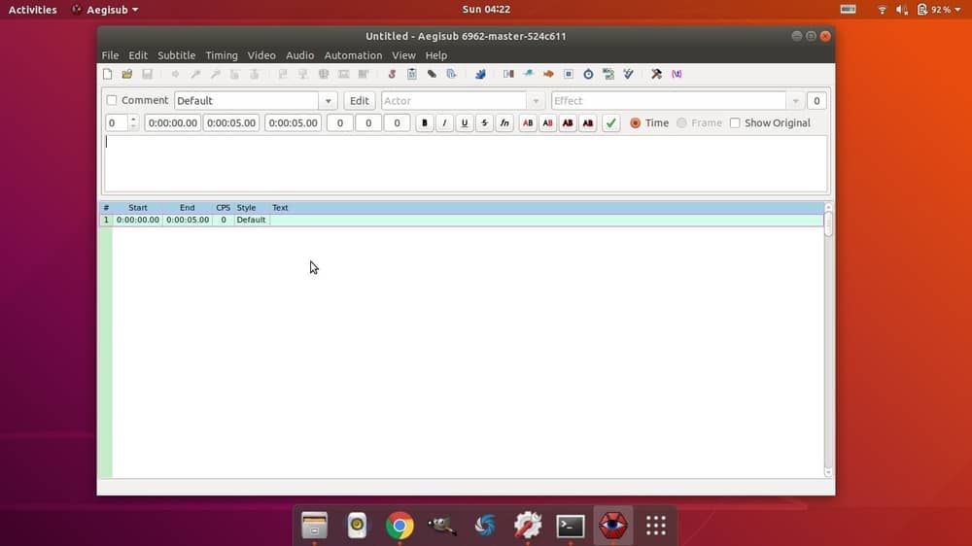Open Google Chrome from the dock
This screenshot has height=546, width=972.
[399, 526]
